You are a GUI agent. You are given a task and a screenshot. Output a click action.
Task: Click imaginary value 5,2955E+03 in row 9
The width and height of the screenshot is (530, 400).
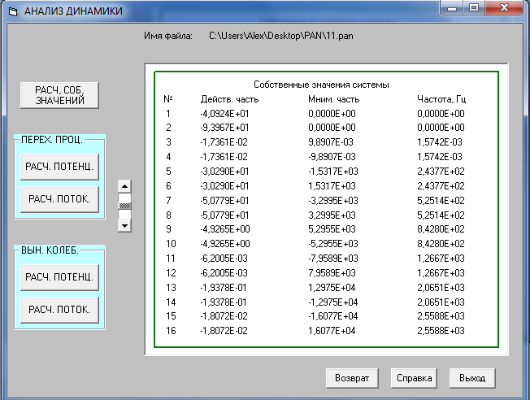click(332, 229)
